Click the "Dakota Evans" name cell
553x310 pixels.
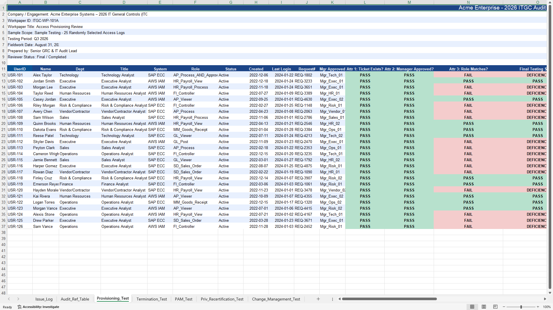[46, 129]
